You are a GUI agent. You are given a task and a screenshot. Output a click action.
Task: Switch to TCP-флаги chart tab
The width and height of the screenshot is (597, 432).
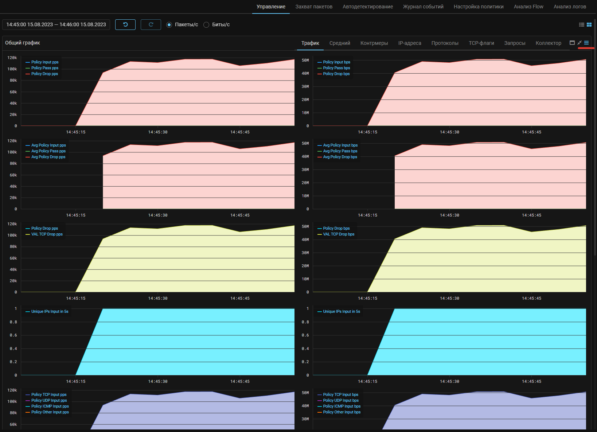pos(481,43)
